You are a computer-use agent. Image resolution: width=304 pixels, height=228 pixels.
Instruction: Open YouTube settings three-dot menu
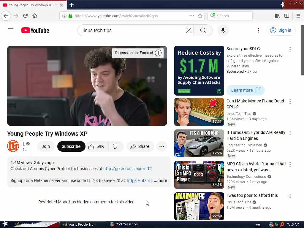coord(258,30)
